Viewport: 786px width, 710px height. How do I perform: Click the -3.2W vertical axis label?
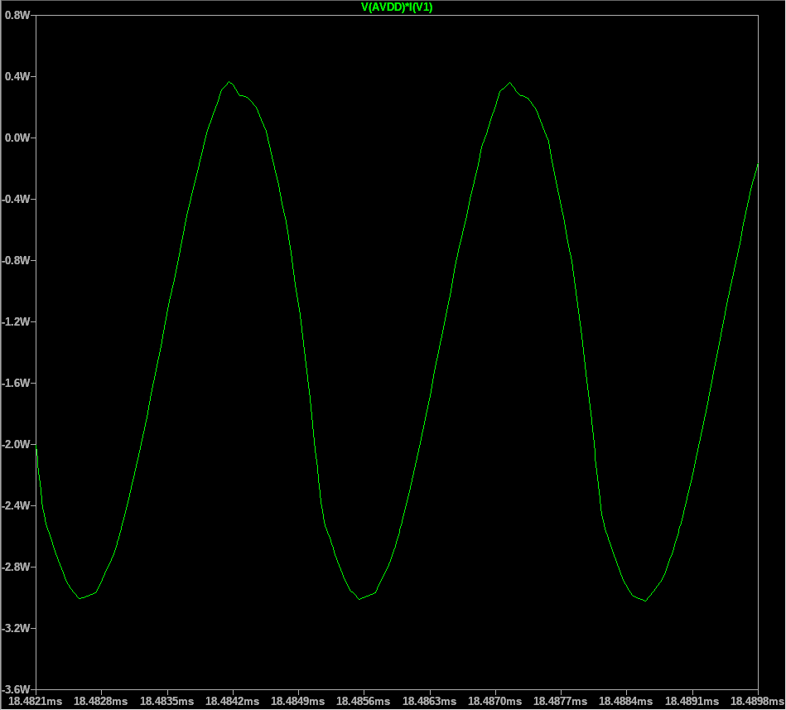(16, 628)
